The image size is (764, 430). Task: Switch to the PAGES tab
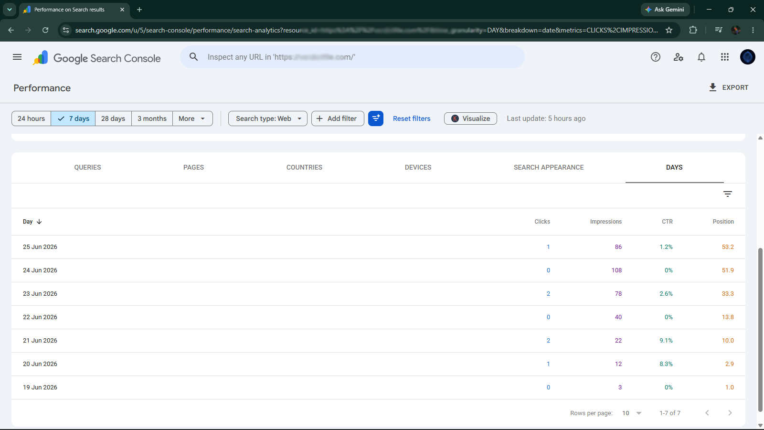point(193,167)
